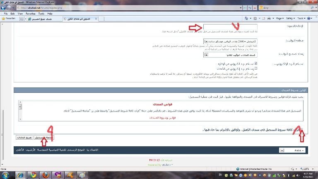The width and height of the screenshot is (318, 179).
Task: Open the Arabic language selector dropdown
Action: coord(282,150)
